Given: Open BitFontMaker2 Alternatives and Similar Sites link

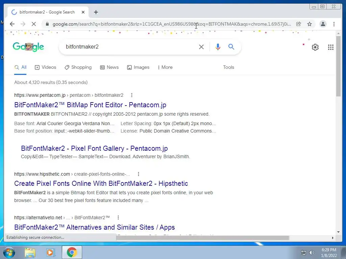Looking at the screenshot, I should pos(95,227).
